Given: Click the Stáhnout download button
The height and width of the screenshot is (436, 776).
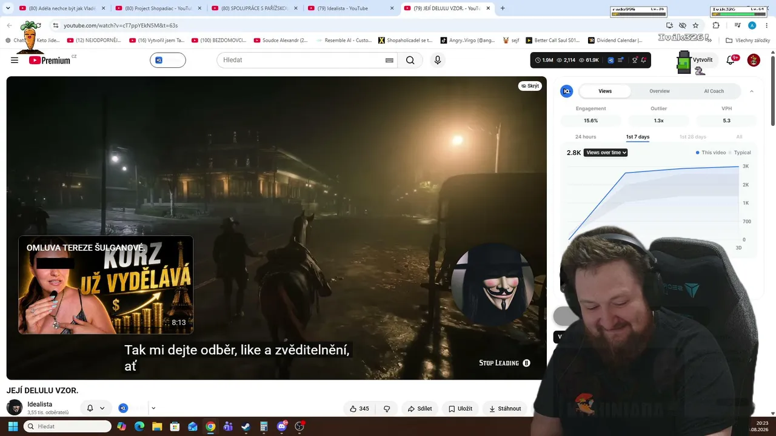Looking at the screenshot, I should 505,409.
